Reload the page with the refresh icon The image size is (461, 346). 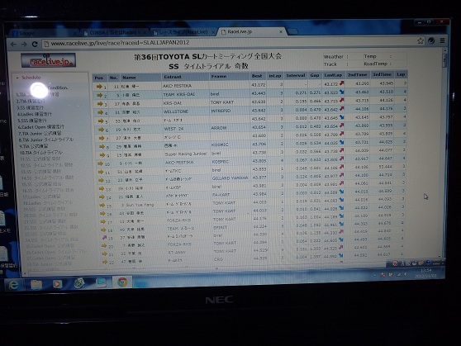[x=35, y=44]
